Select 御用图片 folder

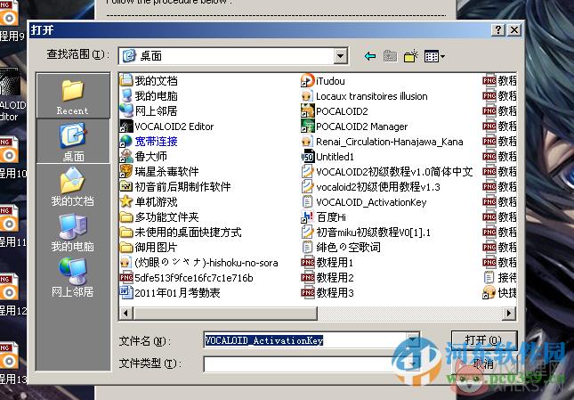(x=149, y=248)
